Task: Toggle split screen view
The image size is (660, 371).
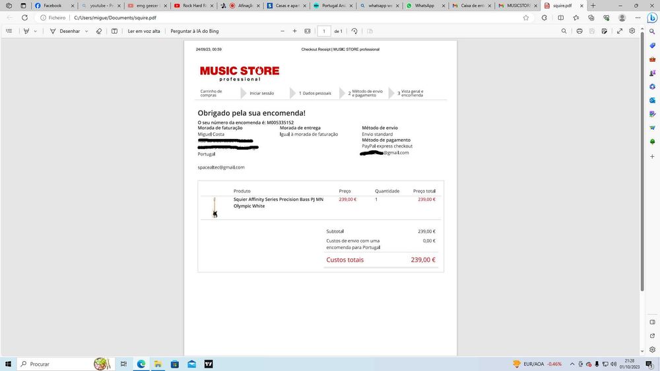Action: click(560, 18)
